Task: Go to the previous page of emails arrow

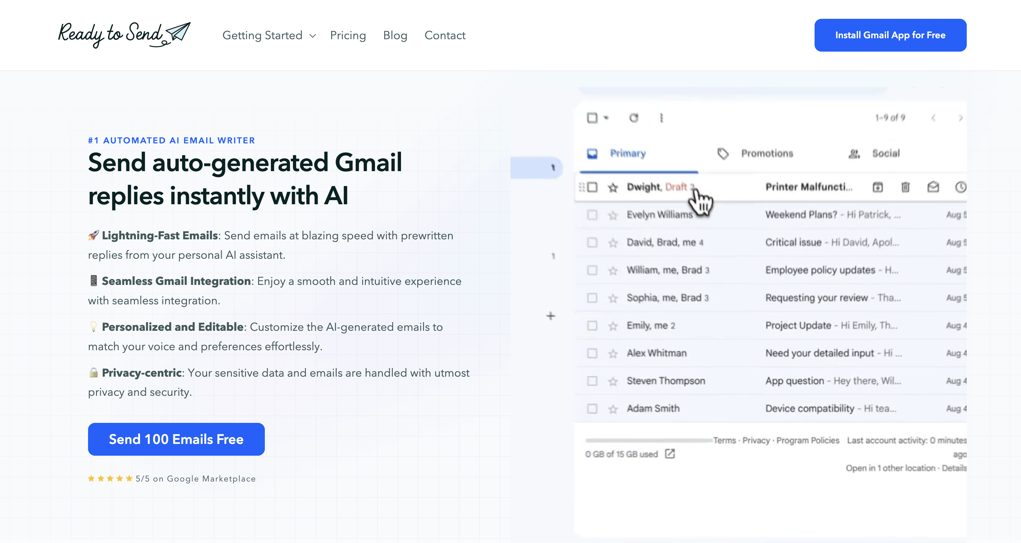Action: [x=933, y=118]
